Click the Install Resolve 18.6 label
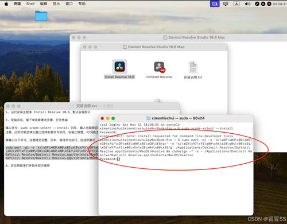The image size is (287, 224). click(x=119, y=77)
